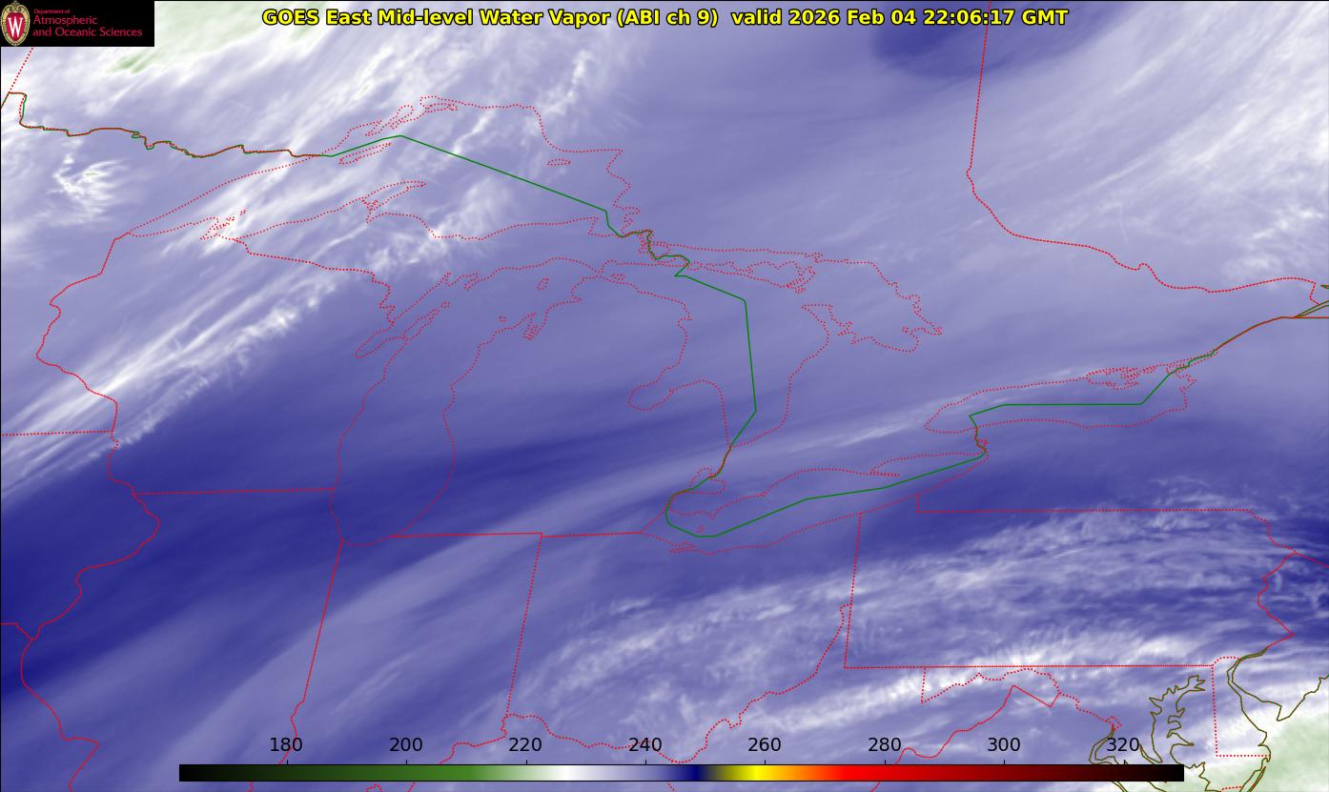
Task: Click the 300 tick label on the colorbar
Action: pyautogui.click(x=1004, y=745)
